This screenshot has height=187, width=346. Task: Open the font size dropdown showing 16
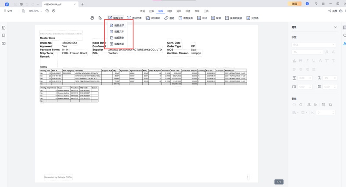click(307, 52)
